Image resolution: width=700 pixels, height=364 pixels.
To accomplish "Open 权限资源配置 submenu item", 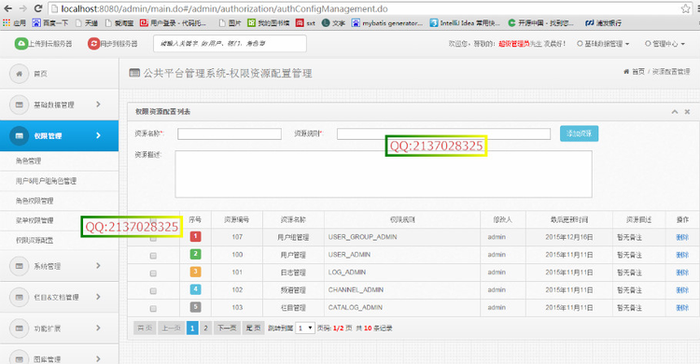I will coord(35,240).
